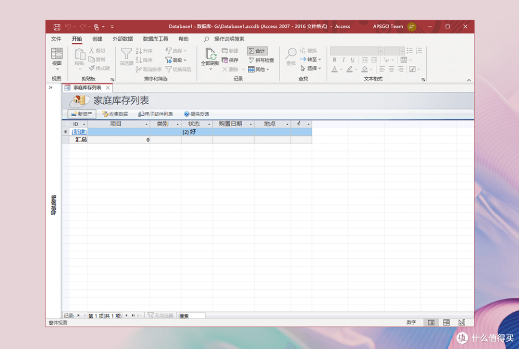Switch to the Create (创建) tab
519x349 pixels.
97,39
